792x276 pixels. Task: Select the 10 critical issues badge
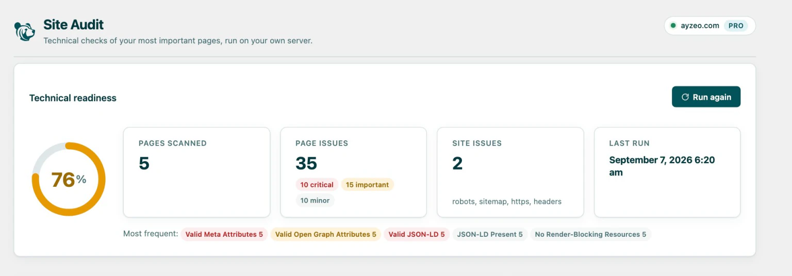click(317, 185)
